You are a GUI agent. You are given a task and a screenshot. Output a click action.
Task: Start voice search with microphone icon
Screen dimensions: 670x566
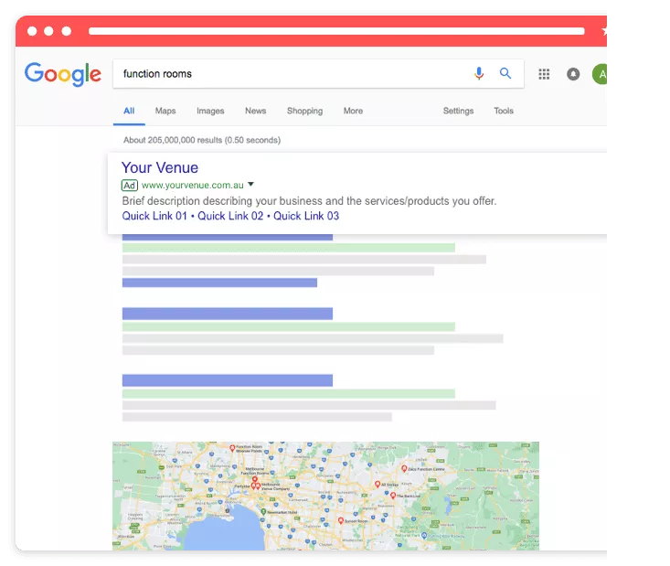pos(479,73)
